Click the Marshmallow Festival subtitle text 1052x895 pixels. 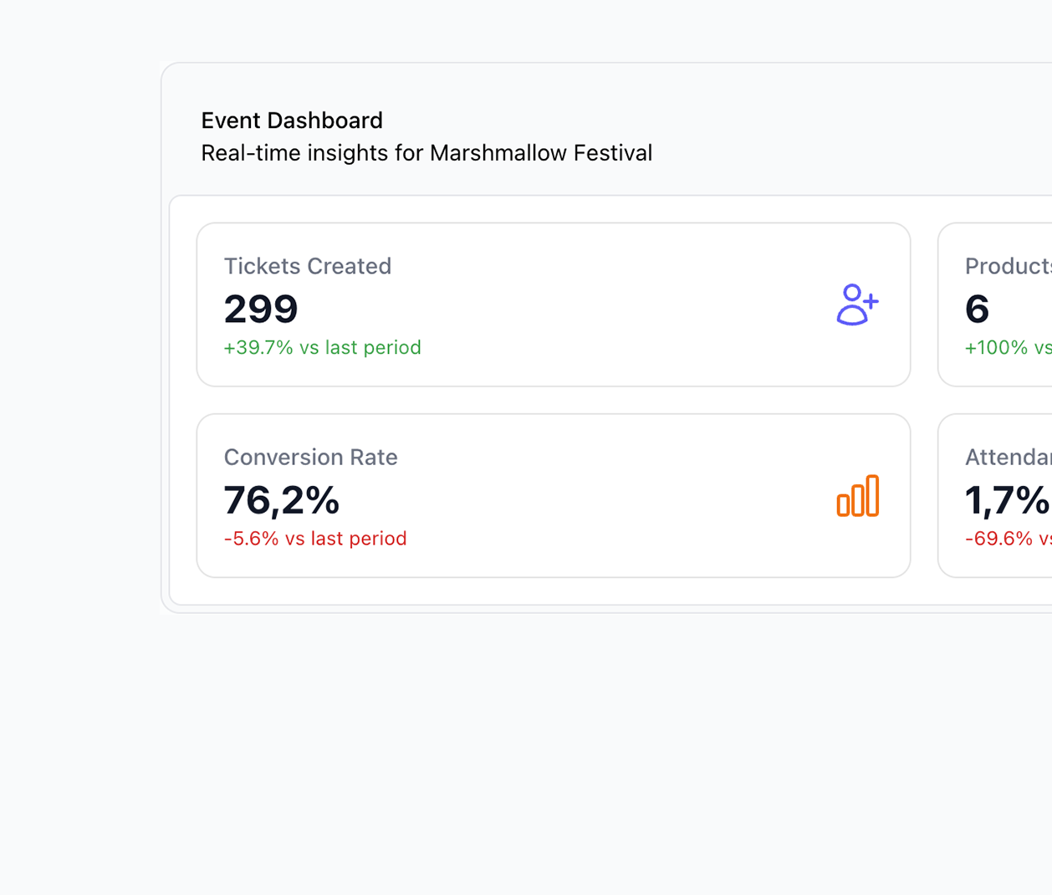point(426,153)
